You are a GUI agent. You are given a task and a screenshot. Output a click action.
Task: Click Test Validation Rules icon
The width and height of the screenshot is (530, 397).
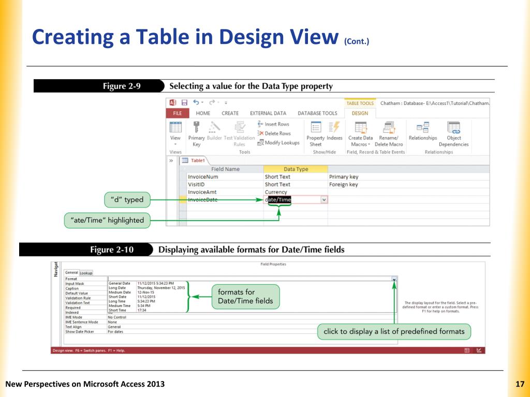pyautogui.click(x=240, y=127)
